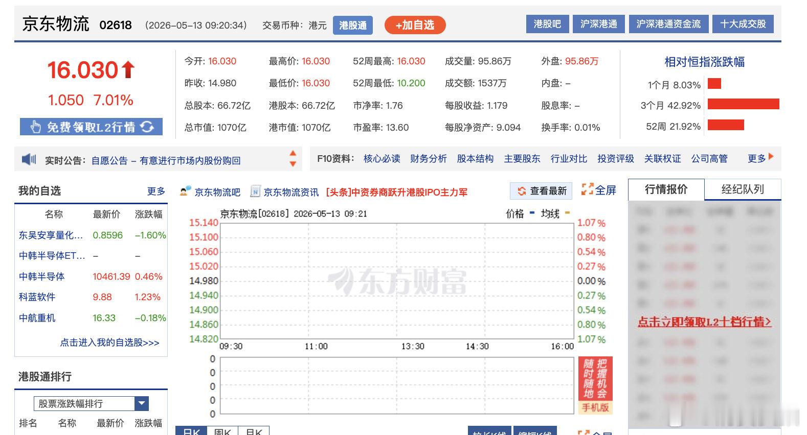Click the dropdown arrow of ranking selector
The width and height of the screenshot is (807, 435).
click(142, 404)
